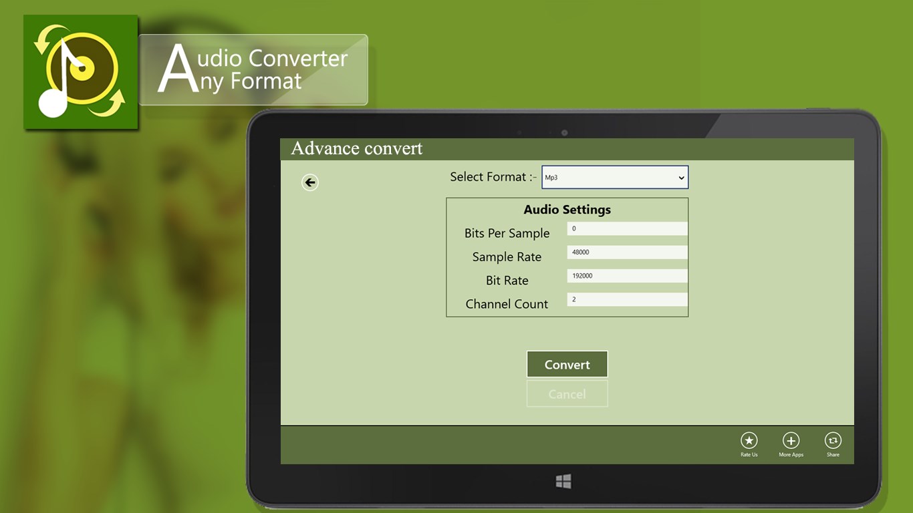The height and width of the screenshot is (513, 913).
Task: Click the chevron on the format combo box
Action: tap(680, 177)
